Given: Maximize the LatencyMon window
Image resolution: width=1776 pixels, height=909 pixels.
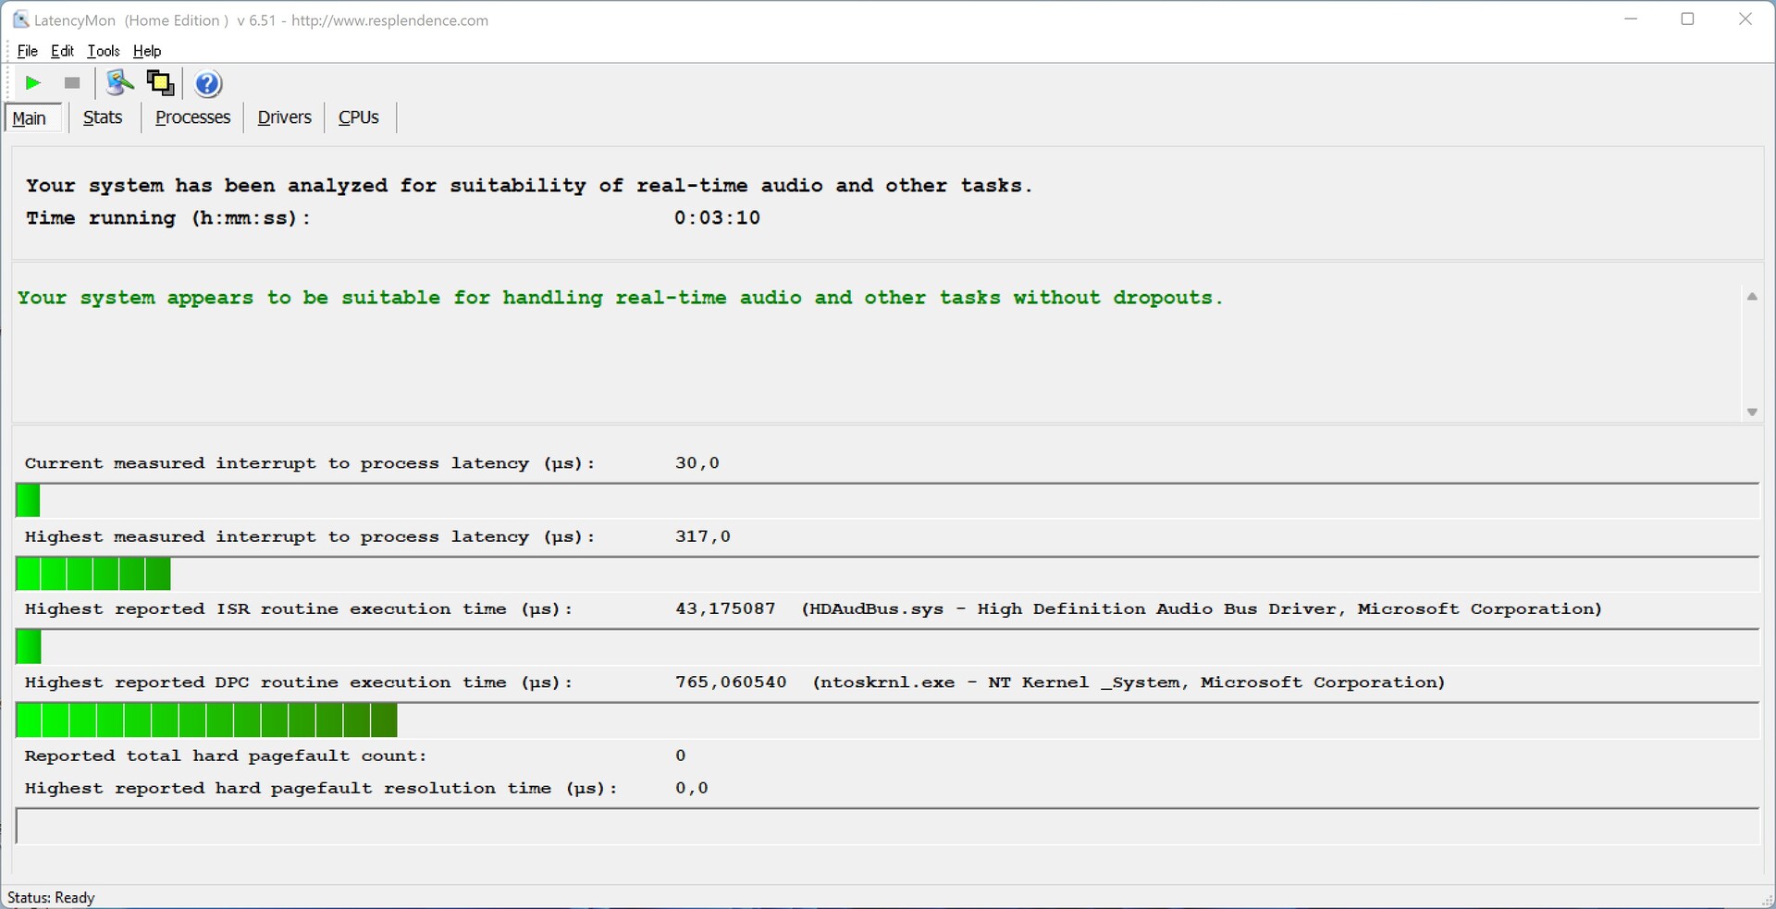Looking at the screenshot, I should [x=1688, y=19].
